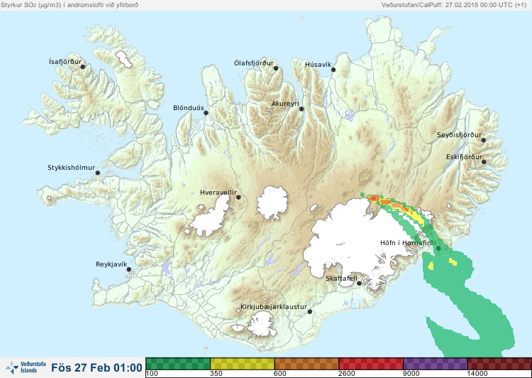Screen dimensions: 532x378
Task: Click the Drangajökull glacier in the Westfjords
Action: click(123, 59)
